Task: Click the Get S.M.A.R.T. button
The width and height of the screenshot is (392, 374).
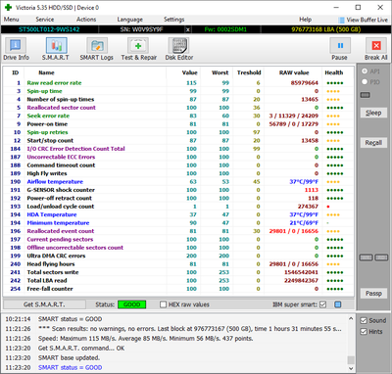Action: tap(44, 304)
